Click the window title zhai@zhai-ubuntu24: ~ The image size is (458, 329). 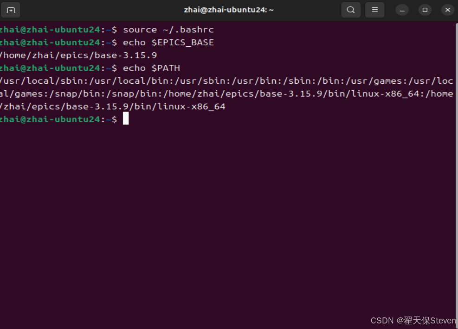229,10
